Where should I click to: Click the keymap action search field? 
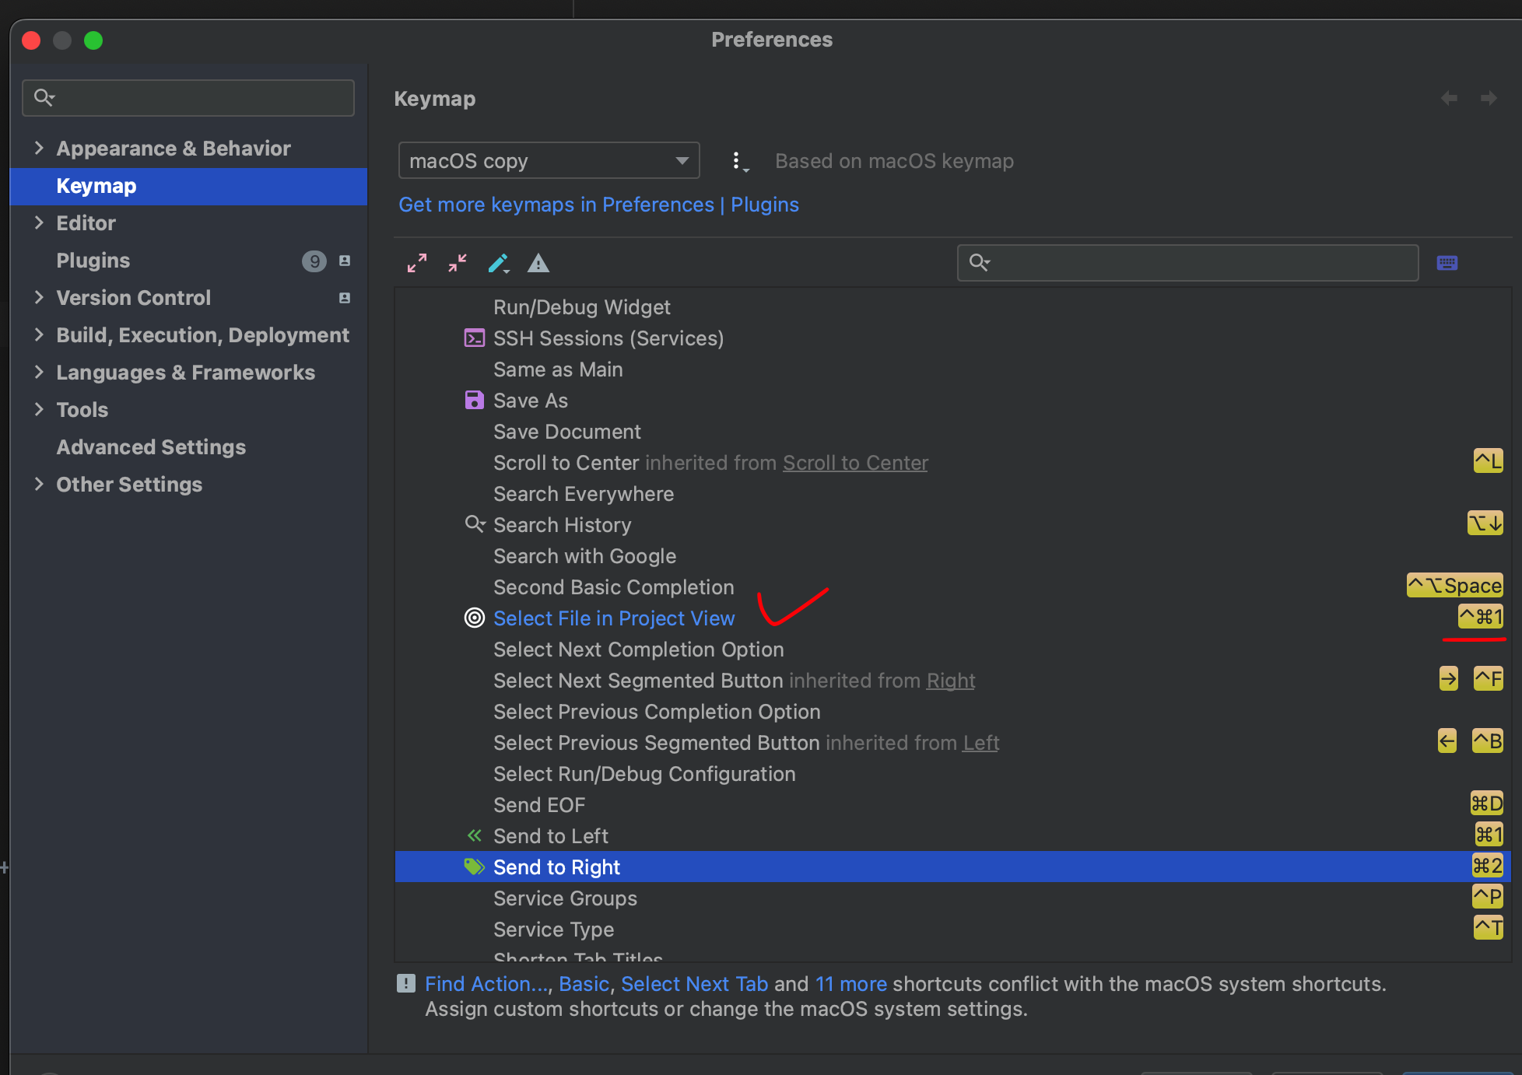coord(1187,263)
